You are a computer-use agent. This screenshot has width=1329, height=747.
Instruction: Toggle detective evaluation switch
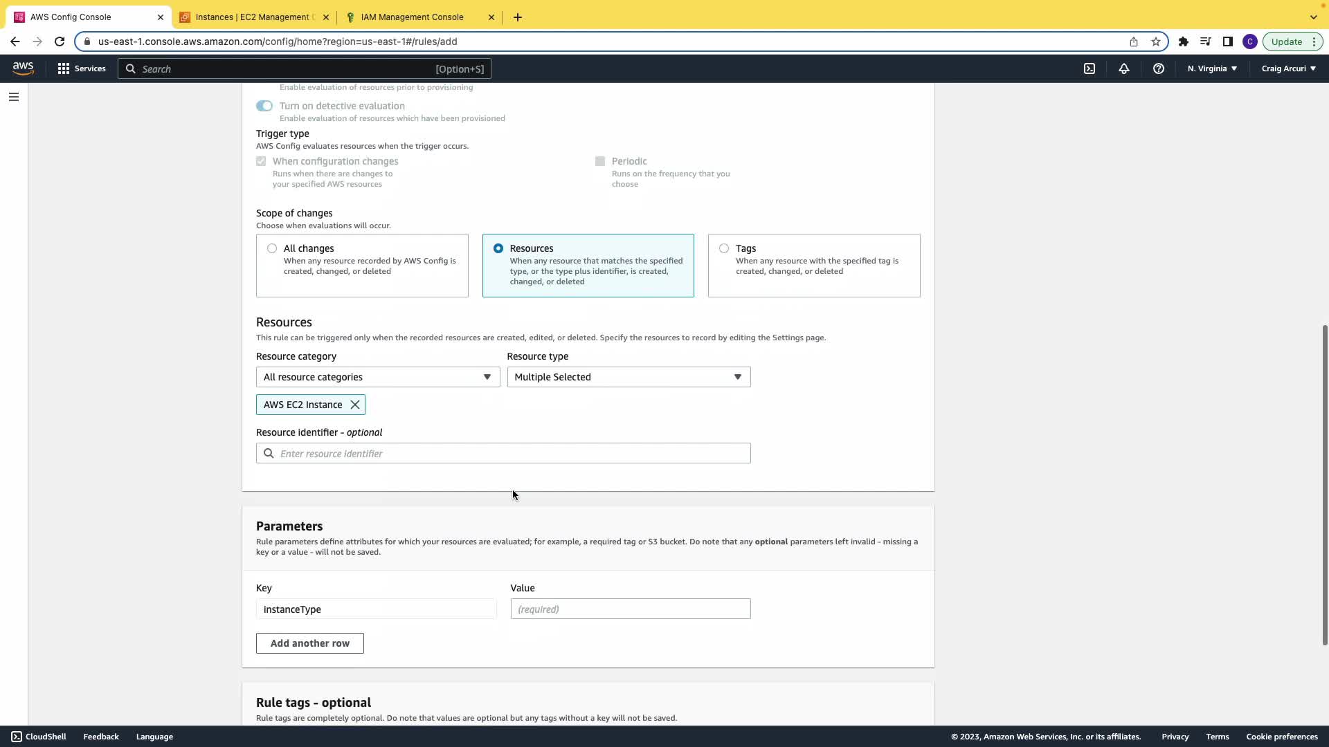[264, 106]
